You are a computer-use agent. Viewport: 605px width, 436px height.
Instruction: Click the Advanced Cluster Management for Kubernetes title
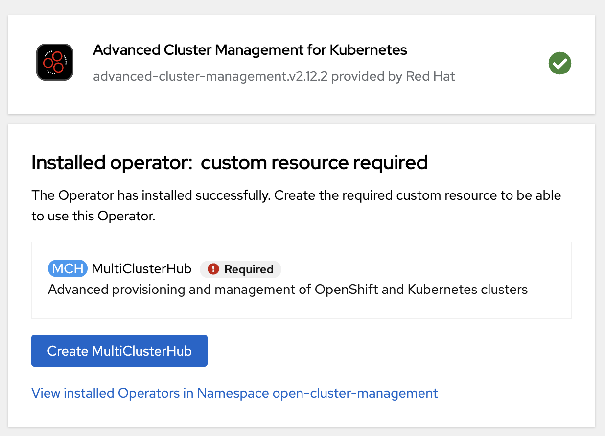(x=250, y=50)
